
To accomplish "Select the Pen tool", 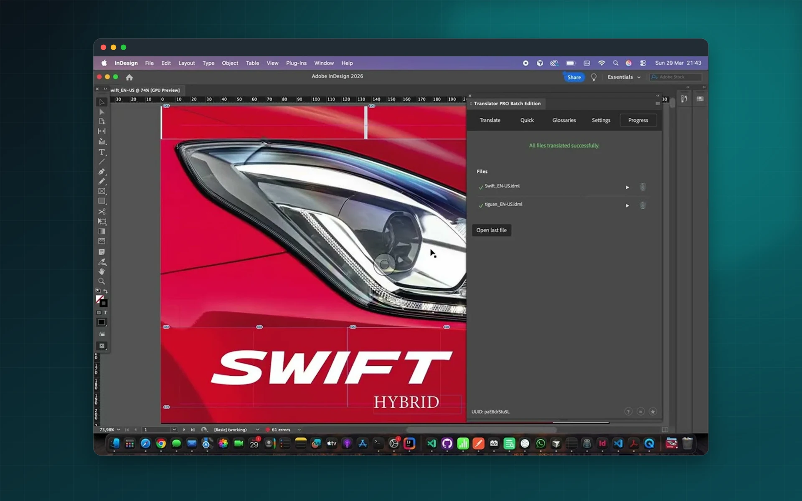I will (102, 172).
